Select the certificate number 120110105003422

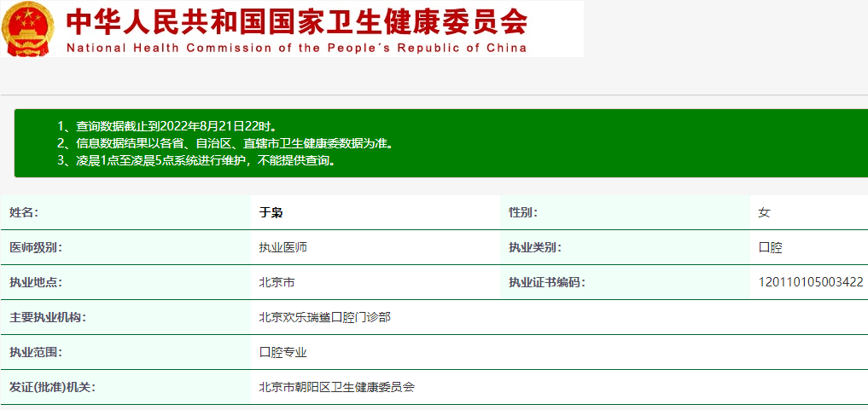[810, 282]
